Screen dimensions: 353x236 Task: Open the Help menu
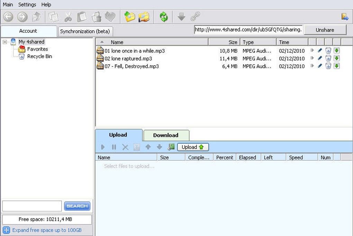tap(46, 4)
